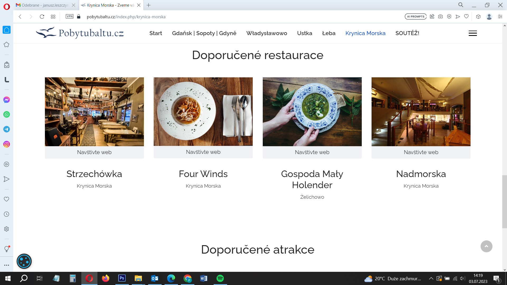Expand the hamburger site menu

point(473,33)
